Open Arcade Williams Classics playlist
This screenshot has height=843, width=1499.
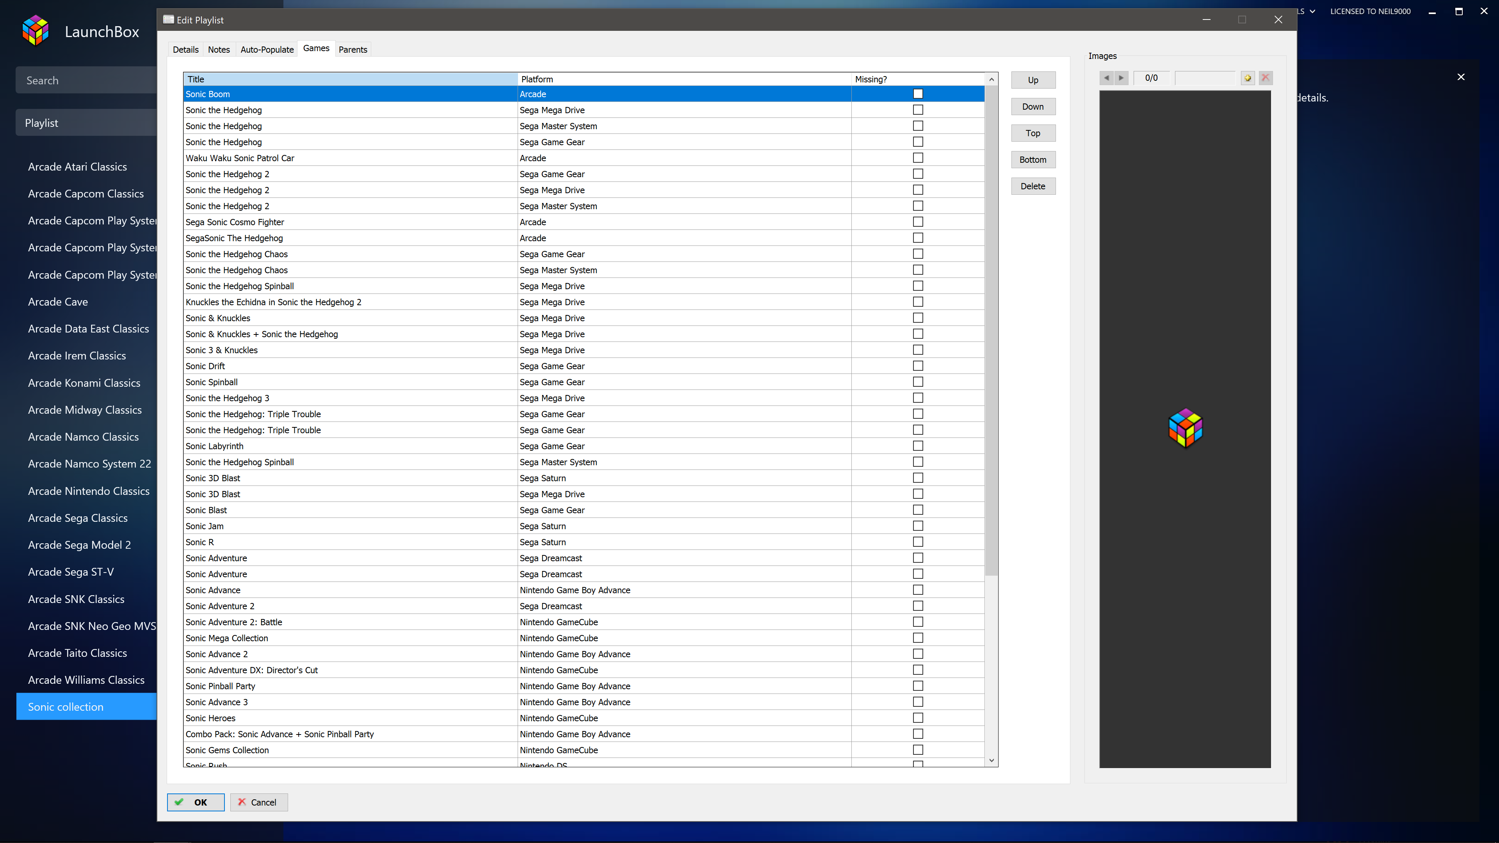(x=87, y=679)
